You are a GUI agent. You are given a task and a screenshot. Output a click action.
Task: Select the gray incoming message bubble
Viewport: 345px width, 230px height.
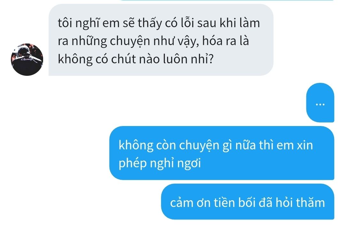[161, 40]
